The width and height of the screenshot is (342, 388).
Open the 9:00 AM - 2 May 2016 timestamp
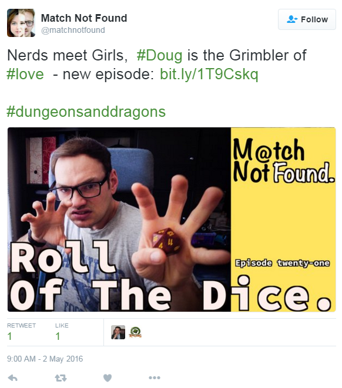click(45, 359)
